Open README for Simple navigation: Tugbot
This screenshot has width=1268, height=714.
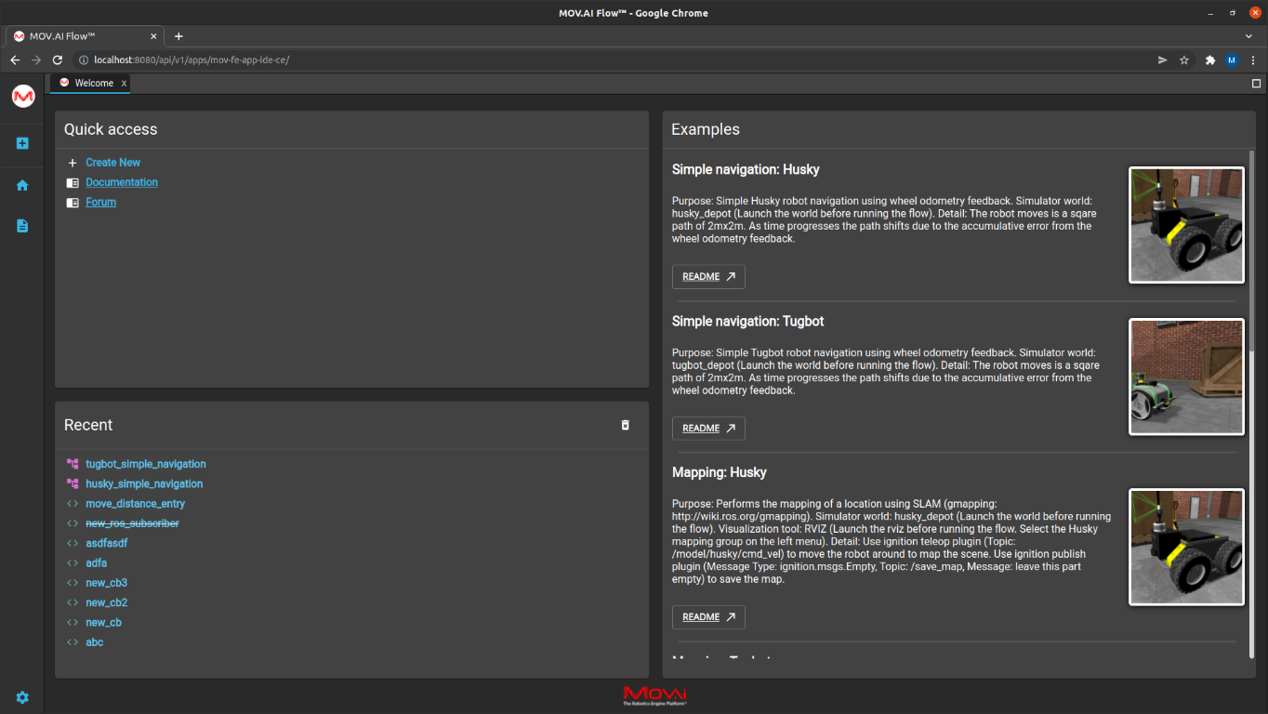[708, 429]
